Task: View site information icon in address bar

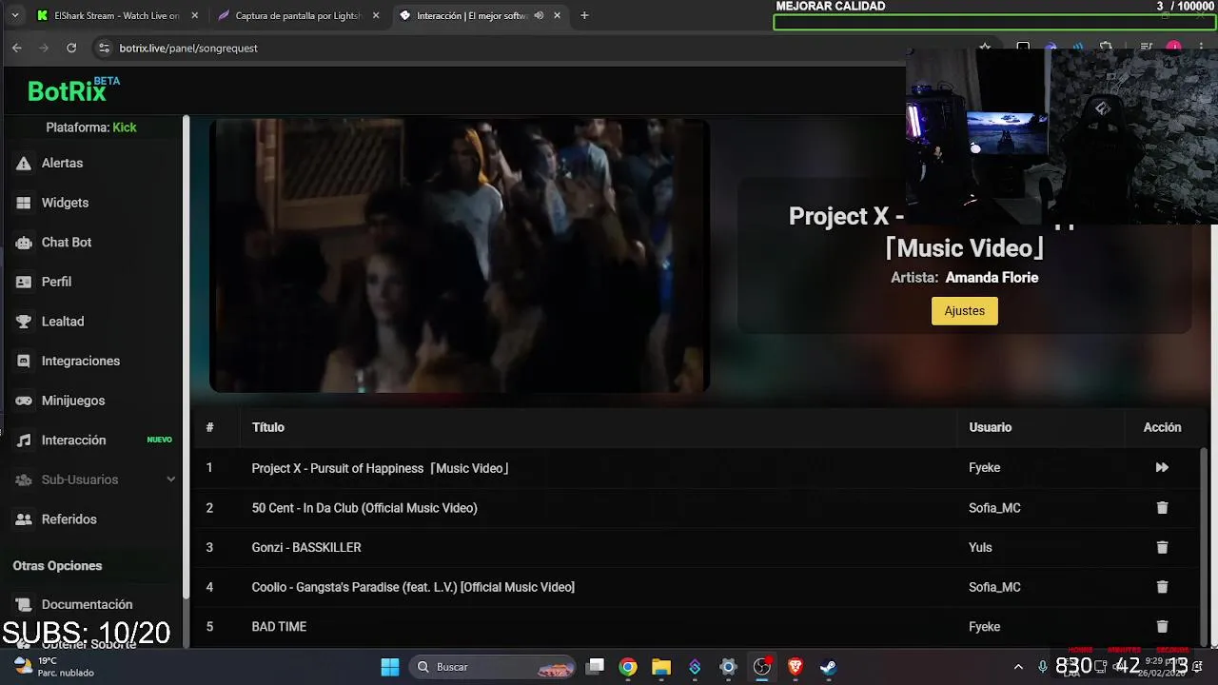Action: tap(104, 48)
